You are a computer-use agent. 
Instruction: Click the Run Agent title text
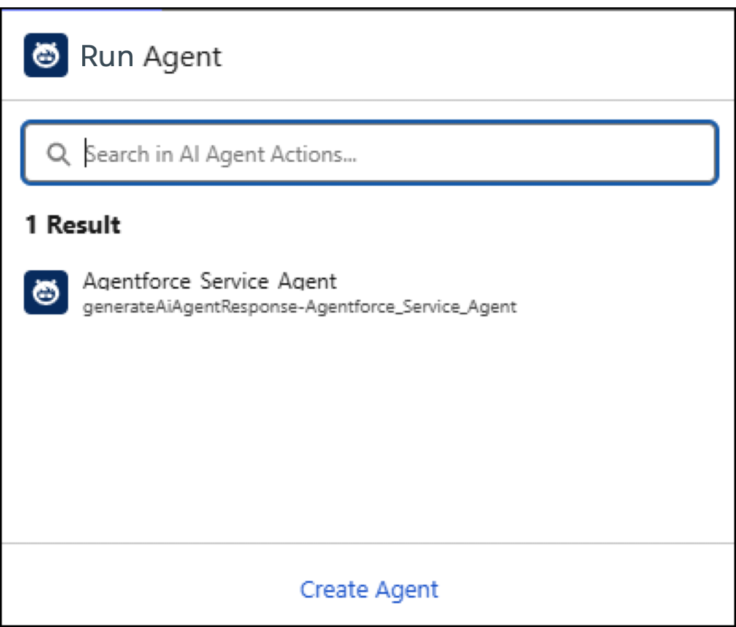[x=151, y=56]
